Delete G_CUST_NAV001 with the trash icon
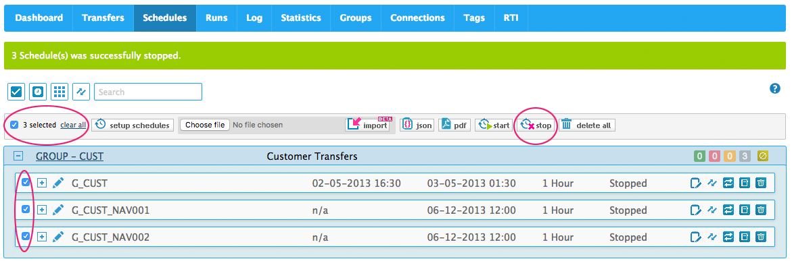792x261 pixels. [761, 209]
